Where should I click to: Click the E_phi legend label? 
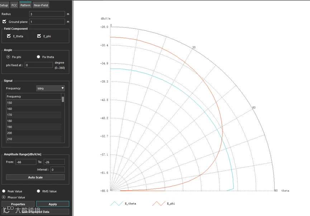tap(171, 203)
